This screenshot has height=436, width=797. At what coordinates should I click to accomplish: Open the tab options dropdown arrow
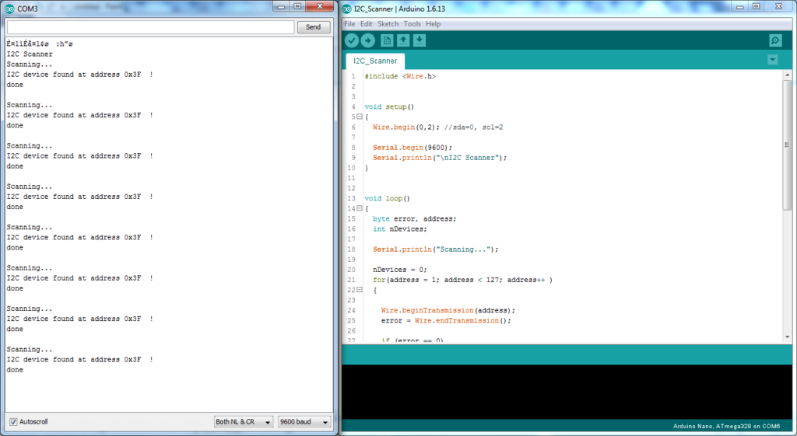(772, 60)
